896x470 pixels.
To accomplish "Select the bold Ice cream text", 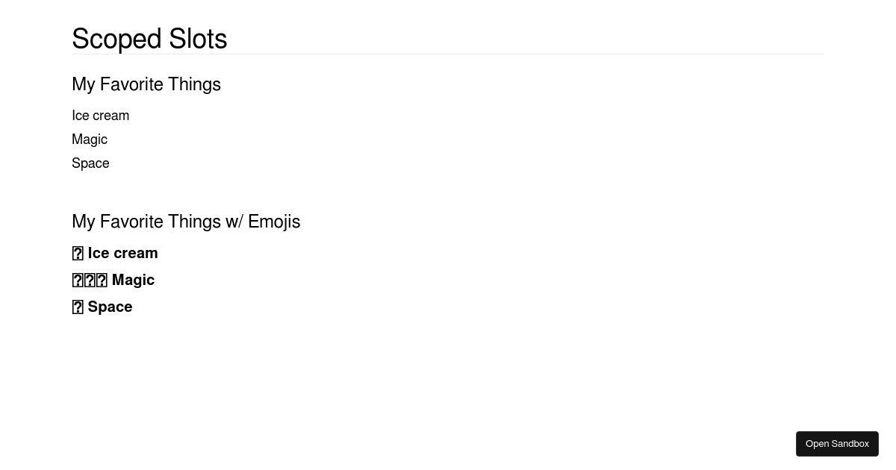I will click(x=122, y=254).
